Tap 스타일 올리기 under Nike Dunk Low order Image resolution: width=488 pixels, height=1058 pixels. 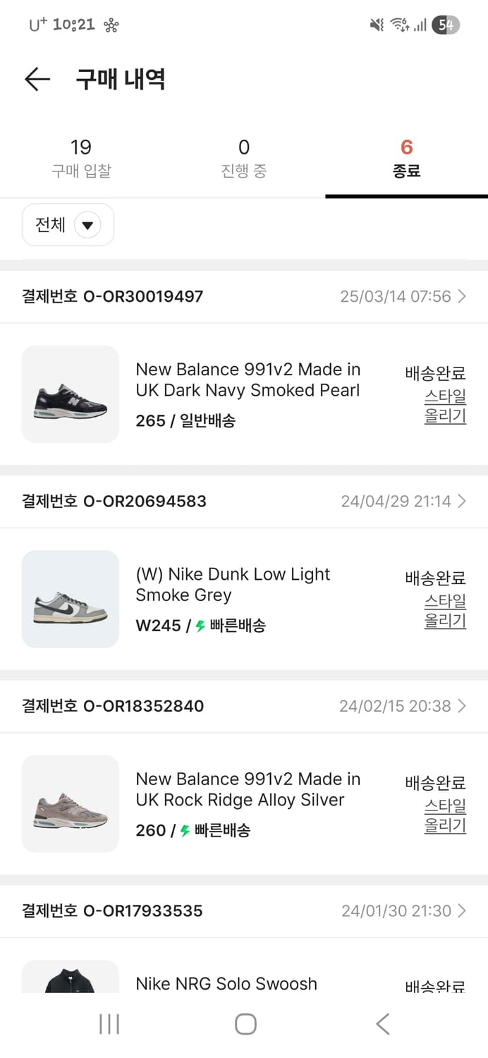[x=444, y=612]
